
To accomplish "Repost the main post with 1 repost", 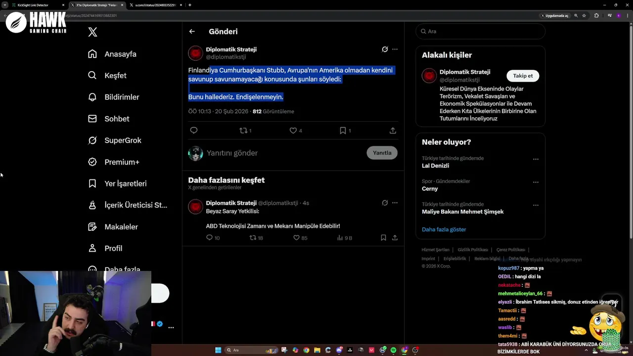I will 245,131.
